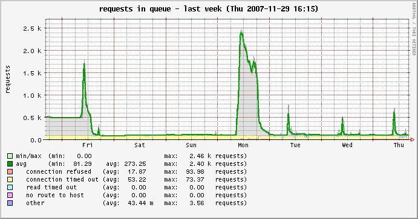Click the connection timed out max '73.37'
Viewport: 418px width, 219px height.
click(195, 179)
